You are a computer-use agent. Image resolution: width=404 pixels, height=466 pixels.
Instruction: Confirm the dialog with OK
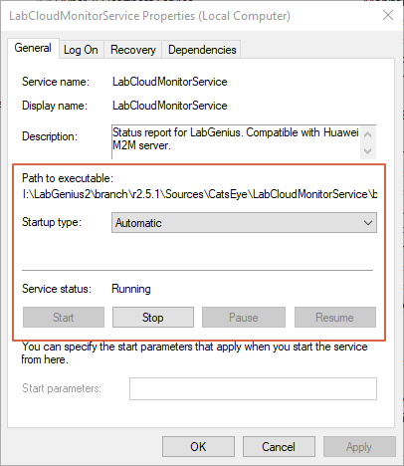coord(198,447)
